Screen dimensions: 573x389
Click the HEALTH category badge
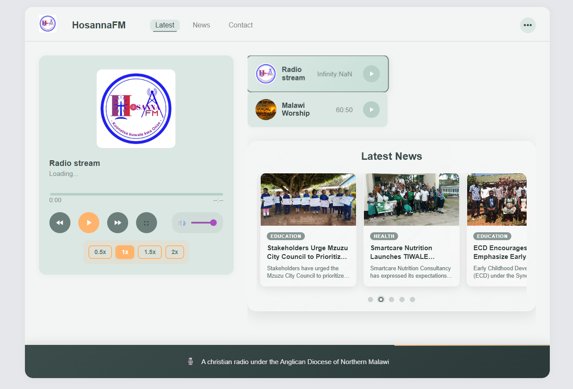point(384,236)
